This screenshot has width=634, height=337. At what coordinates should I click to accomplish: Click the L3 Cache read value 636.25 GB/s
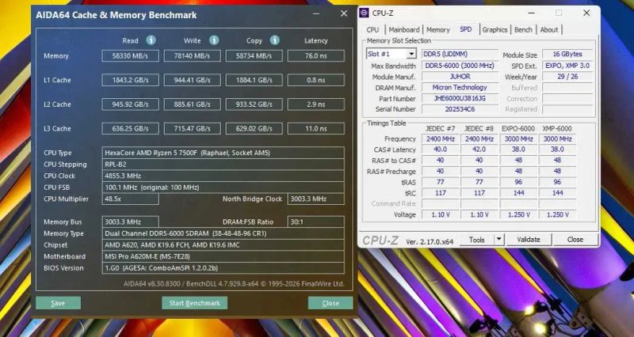point(130,128)
